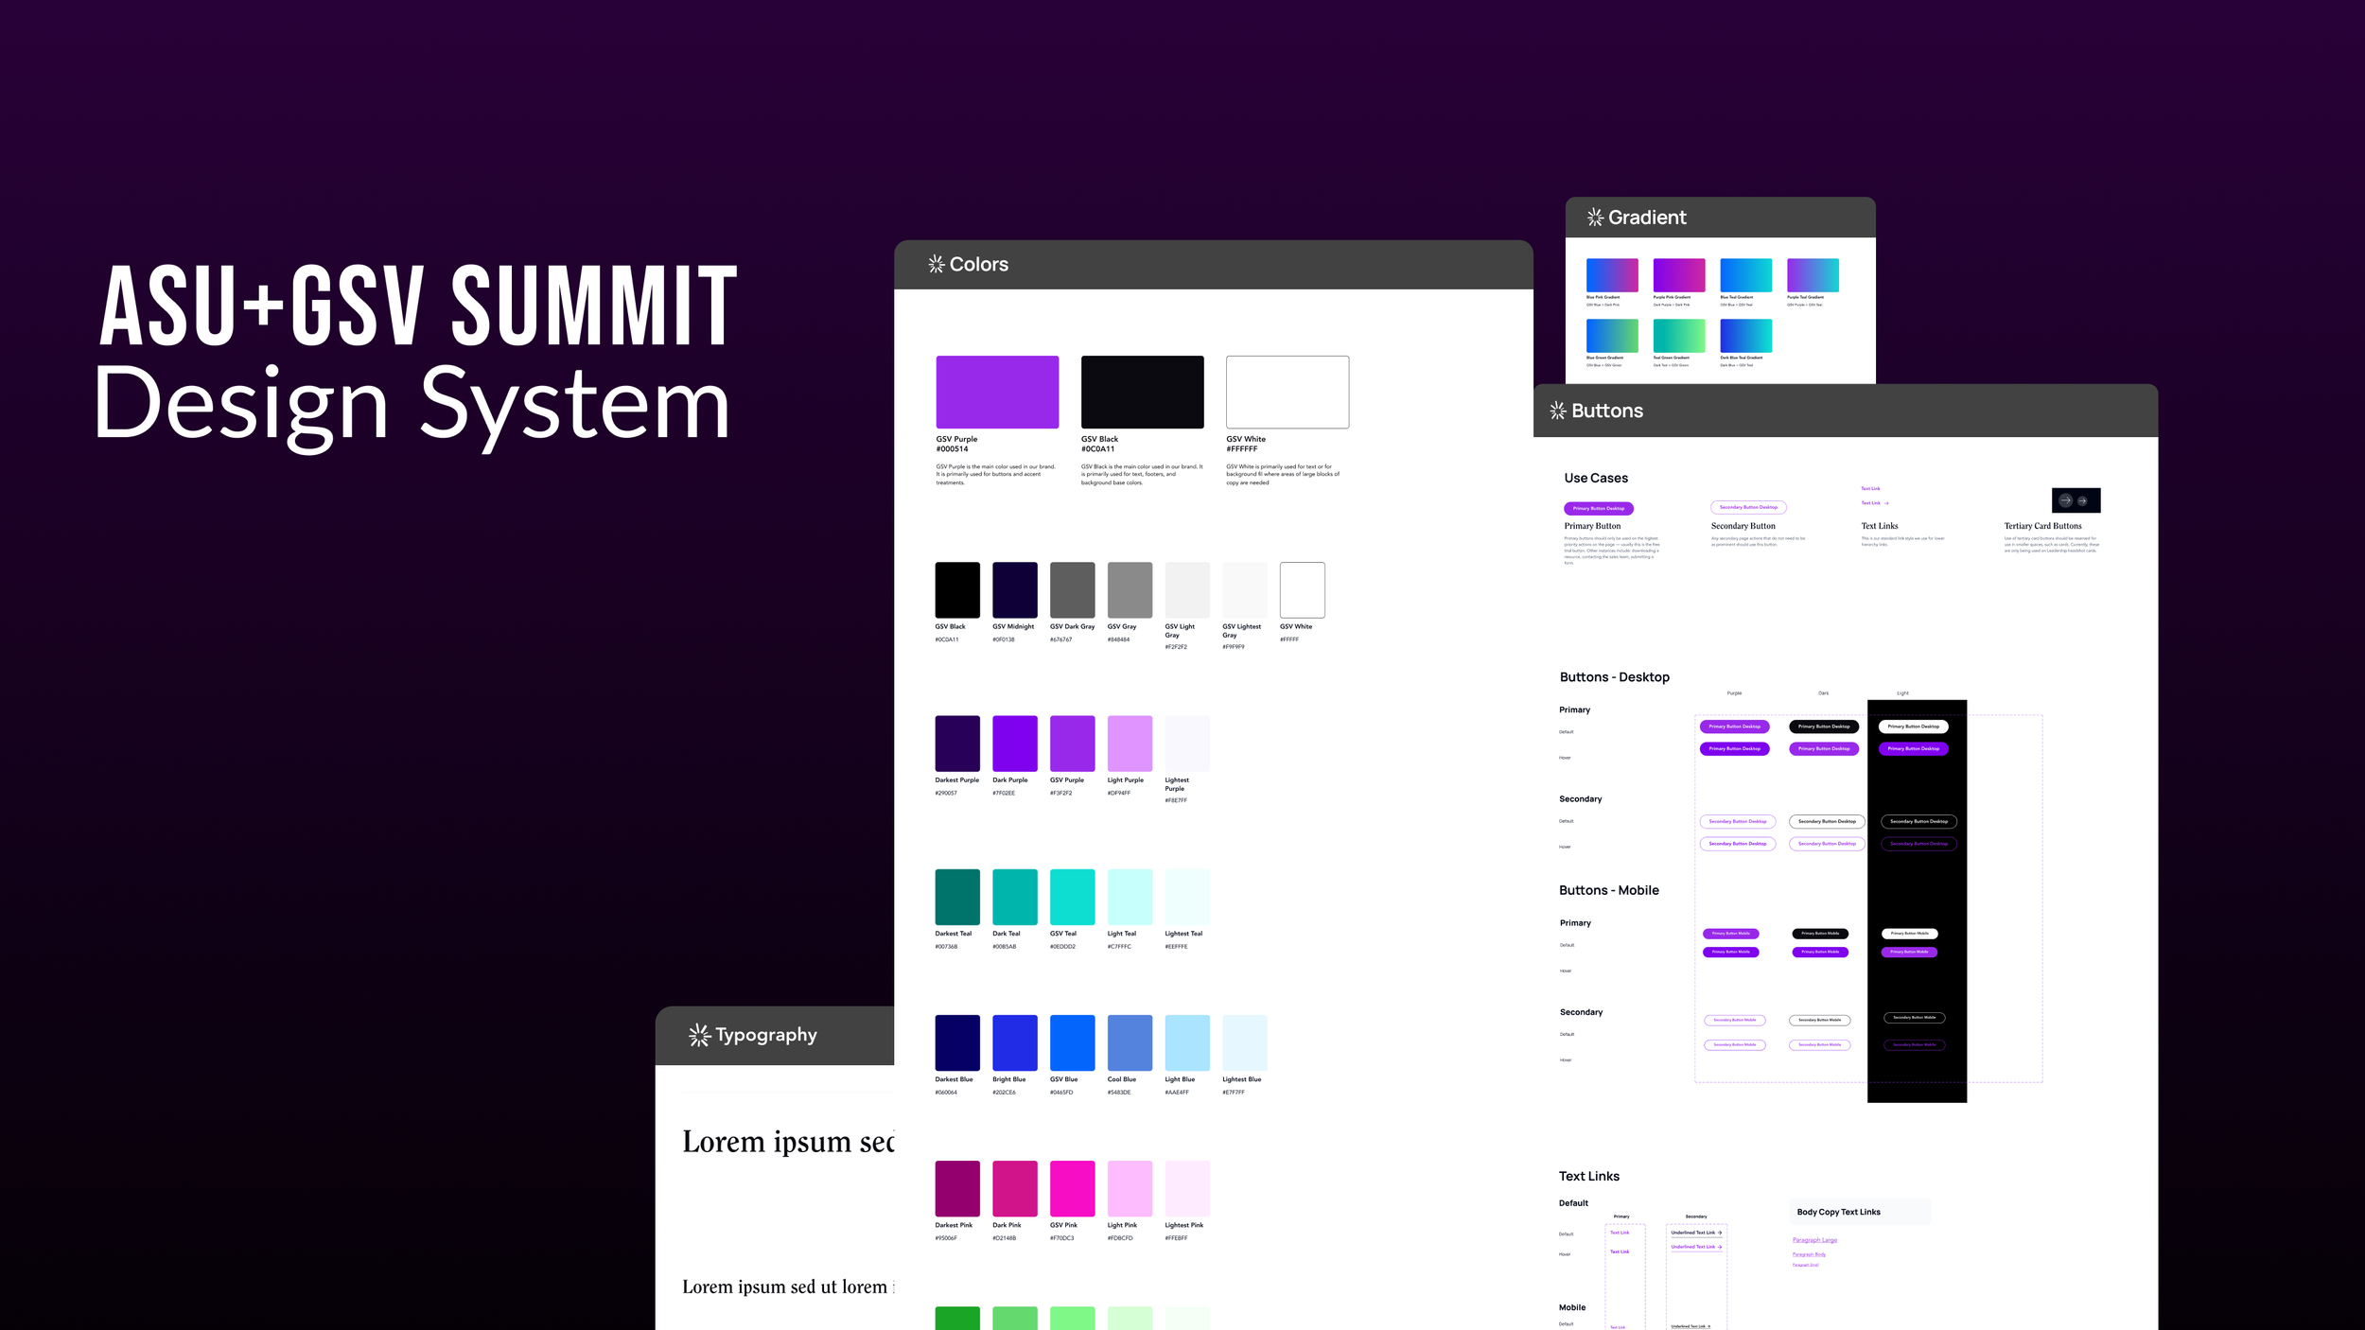Click the large Lorem ipsum heading sample
Viewport: 2365px width, 1330px height.
[787, 1142]
